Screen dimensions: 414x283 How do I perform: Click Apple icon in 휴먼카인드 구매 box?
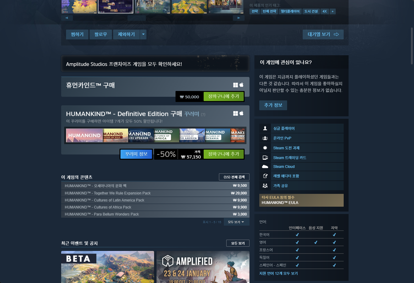click(x=241, y=85)
